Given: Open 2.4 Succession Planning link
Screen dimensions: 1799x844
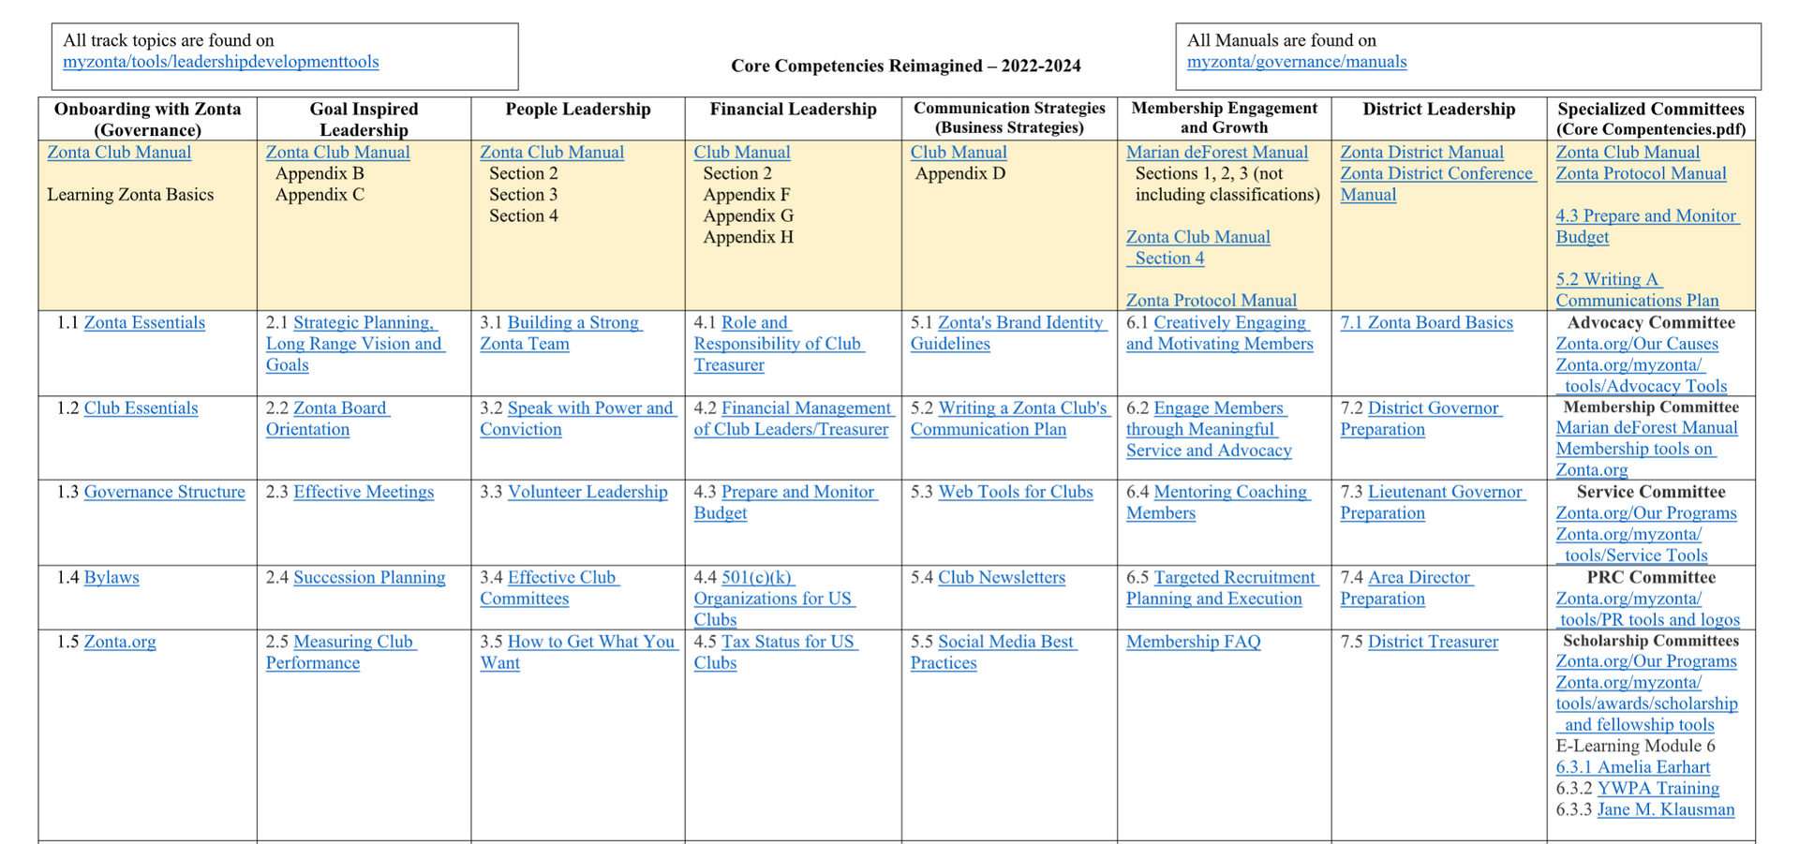Looking at the screenshot, I should coord(369,578).
